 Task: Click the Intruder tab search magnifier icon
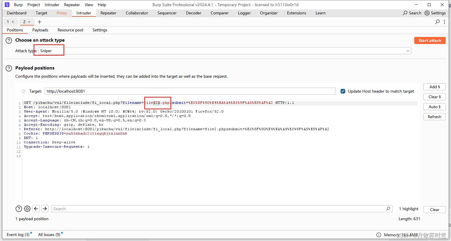coord(437,22)
